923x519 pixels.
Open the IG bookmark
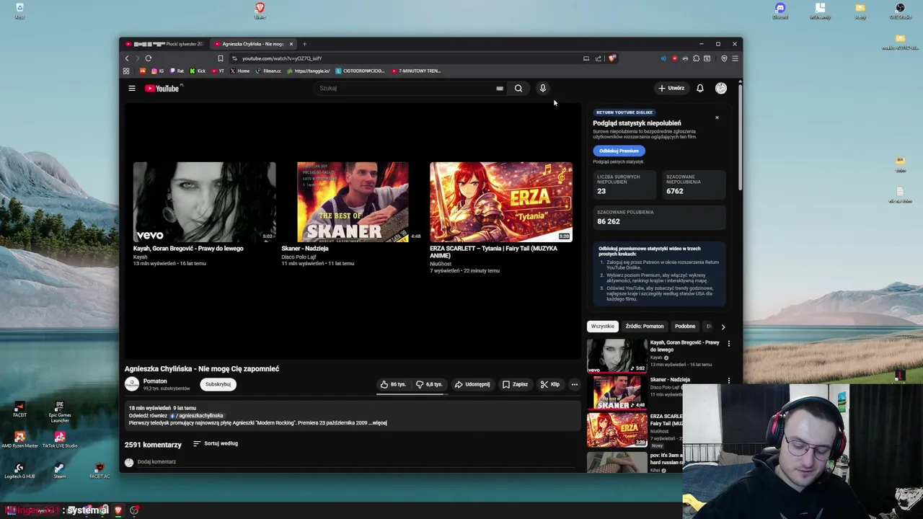[157, 71]
